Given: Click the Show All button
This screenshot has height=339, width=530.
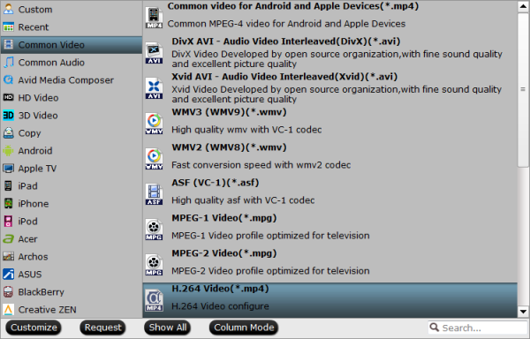Looking at the screenshot, I should click(168, 328).
